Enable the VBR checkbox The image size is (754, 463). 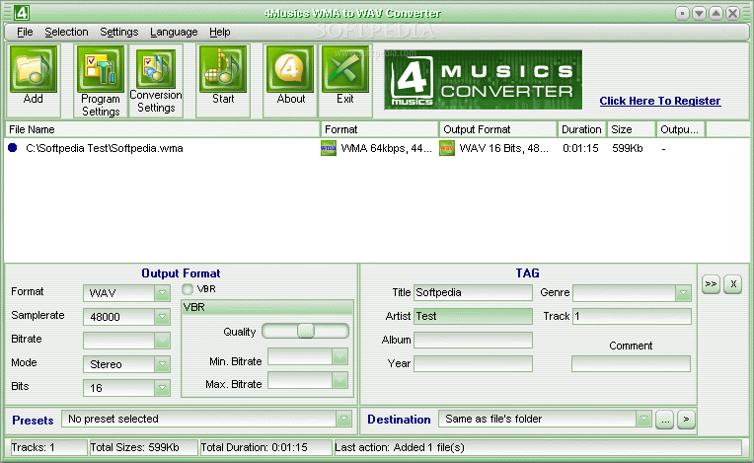[188, 289]
